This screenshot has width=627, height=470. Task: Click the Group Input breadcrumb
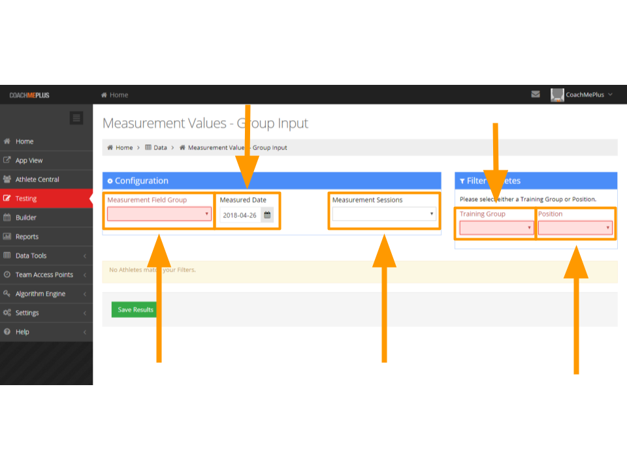click(237, 148)
